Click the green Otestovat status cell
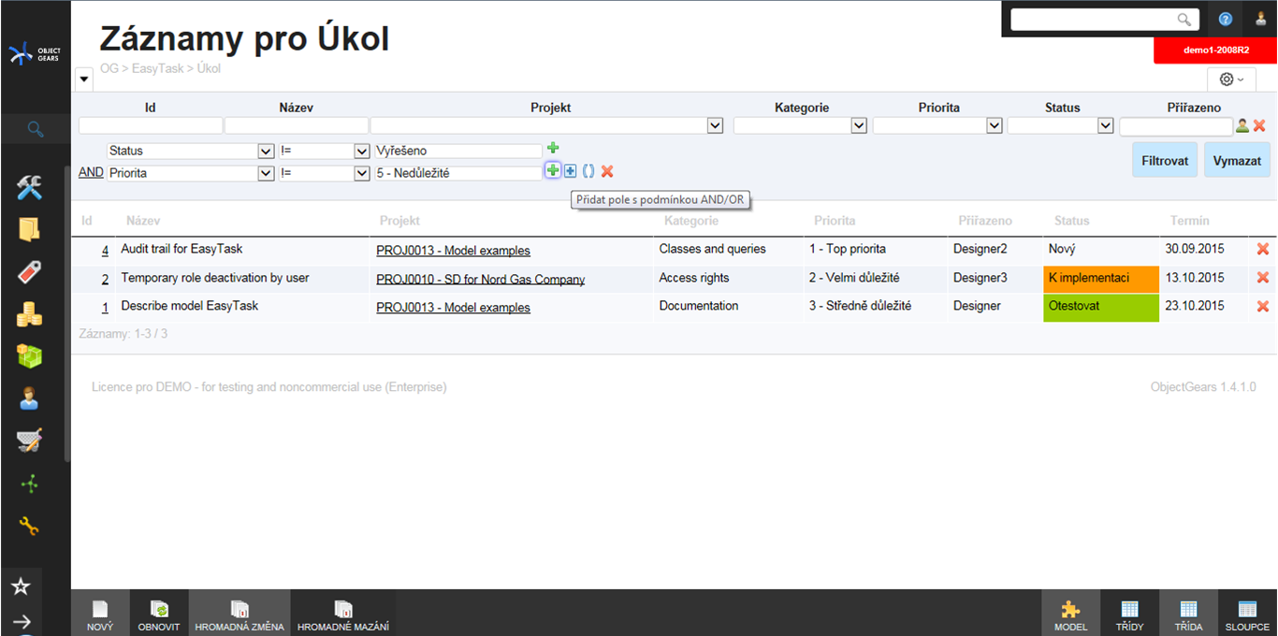The height and width of the screenshot is (636, 1278). pyautogui.click(x=1100, y=307)
